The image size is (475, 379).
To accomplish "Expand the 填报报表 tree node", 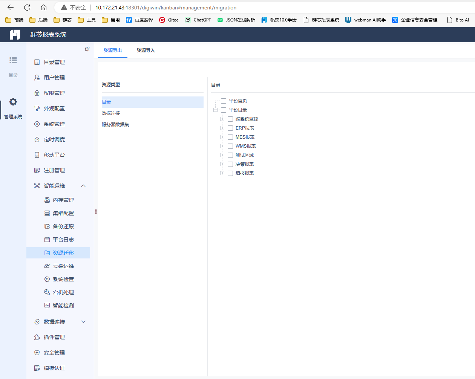I will 222,173.
